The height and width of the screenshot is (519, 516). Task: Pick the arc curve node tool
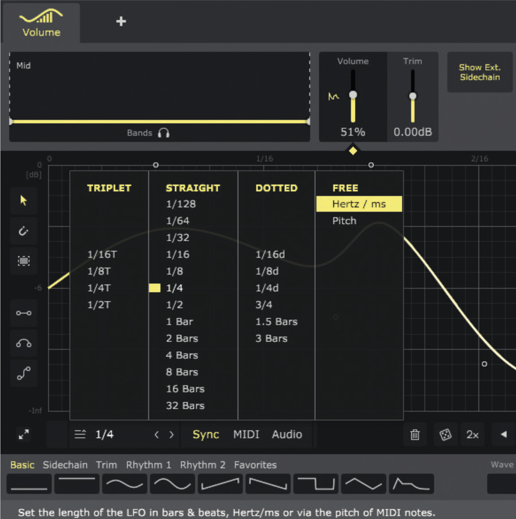[24, 343]
